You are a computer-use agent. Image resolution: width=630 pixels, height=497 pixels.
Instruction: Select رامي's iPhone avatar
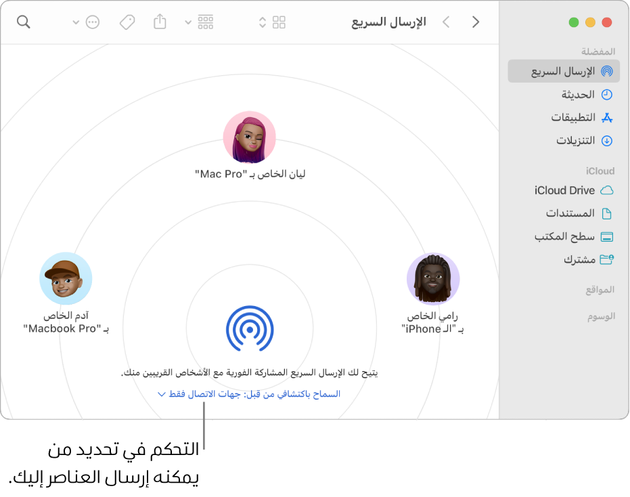click(x=433, y=279)
